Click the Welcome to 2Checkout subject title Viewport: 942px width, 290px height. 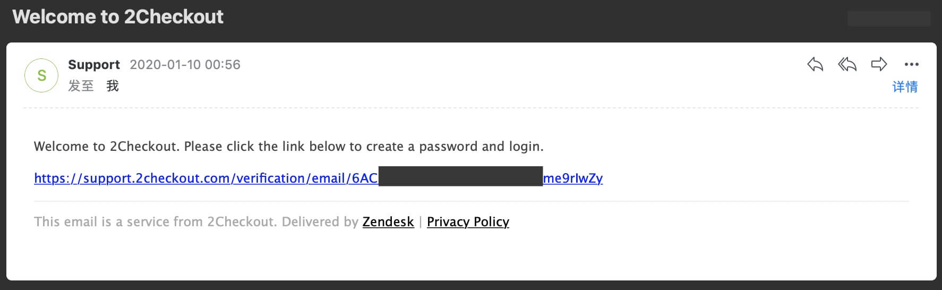pyautogui.click(x=118, y=17)
